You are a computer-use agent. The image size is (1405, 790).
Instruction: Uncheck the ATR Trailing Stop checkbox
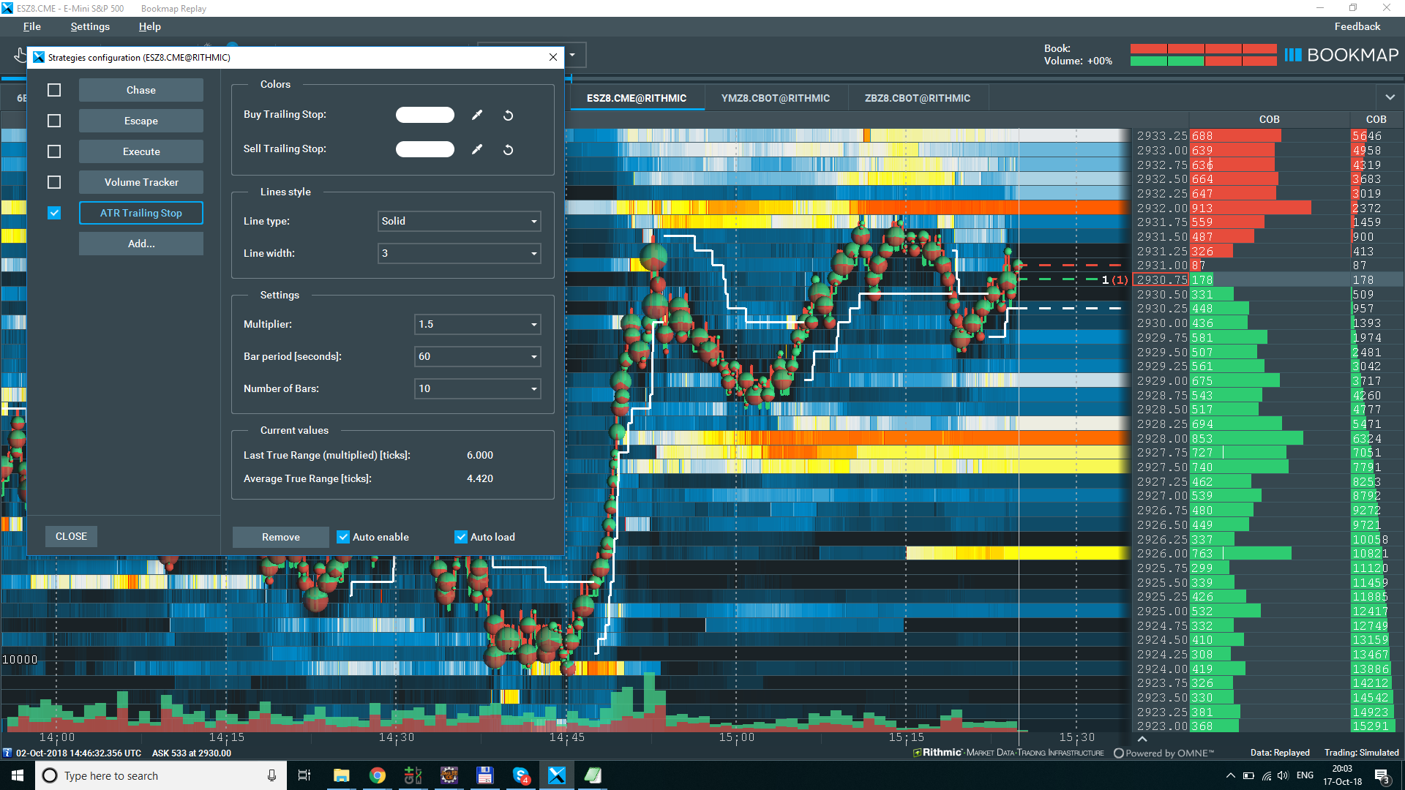coord(54,213)
